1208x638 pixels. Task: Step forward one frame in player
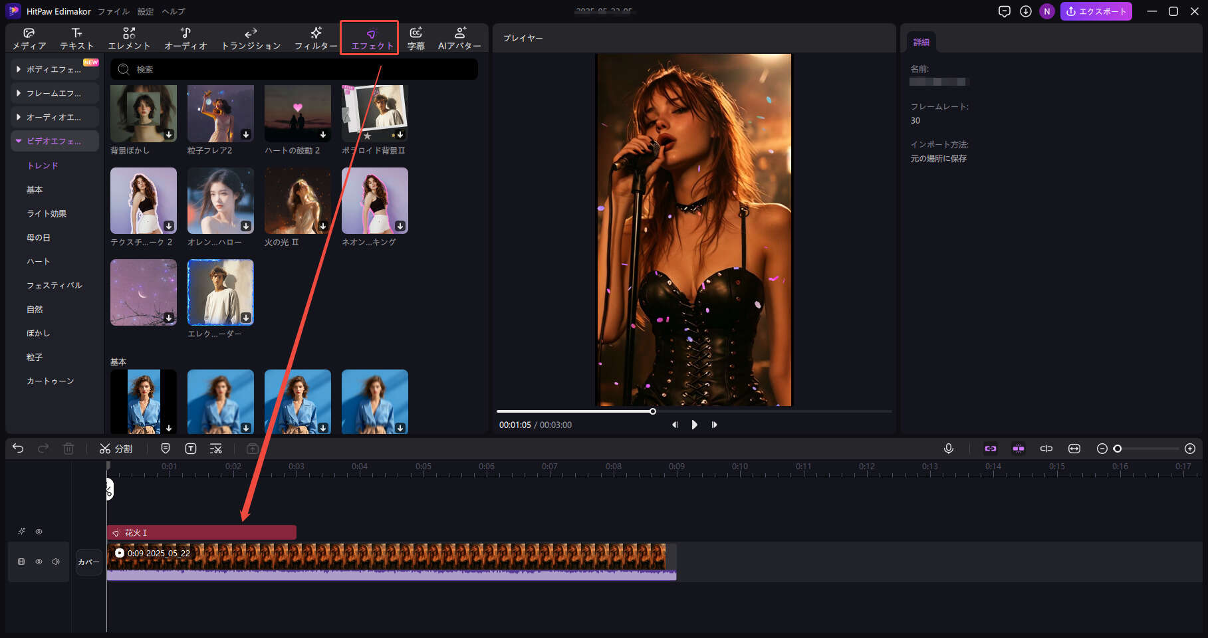715,425
